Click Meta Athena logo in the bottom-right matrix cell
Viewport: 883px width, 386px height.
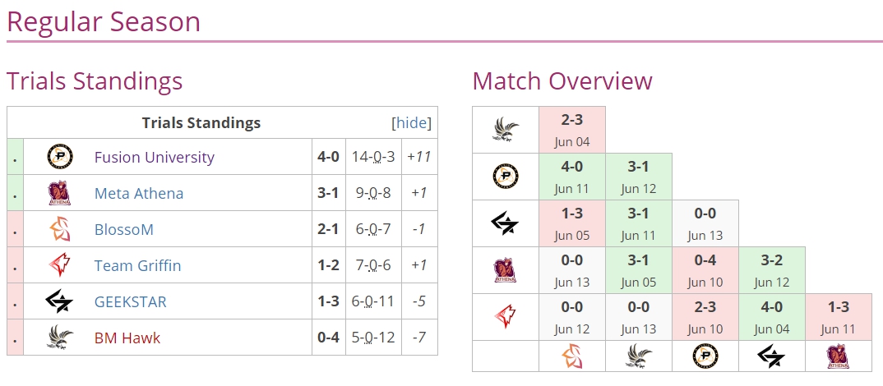(838, 356)
